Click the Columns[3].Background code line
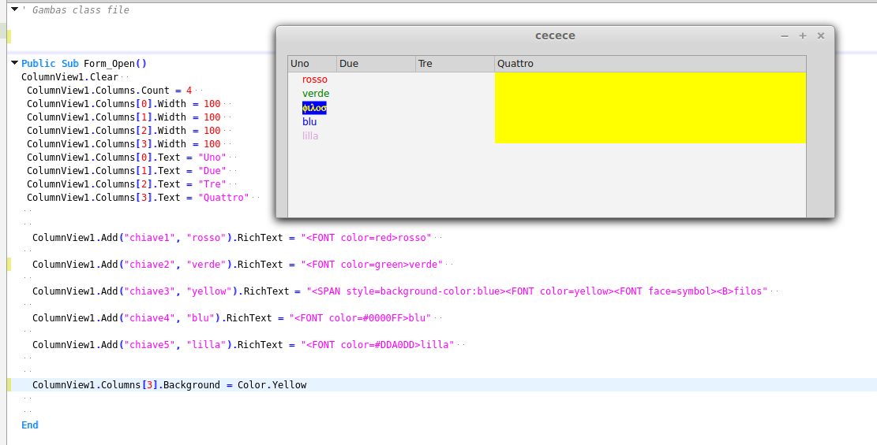Image resolution: width=877 pixels, height=445 pixels. (170, 385)
